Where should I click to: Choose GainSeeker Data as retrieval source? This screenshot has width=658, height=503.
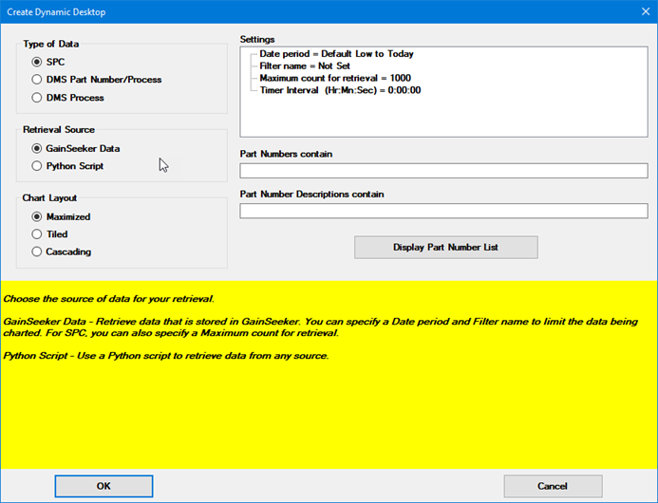37,149
